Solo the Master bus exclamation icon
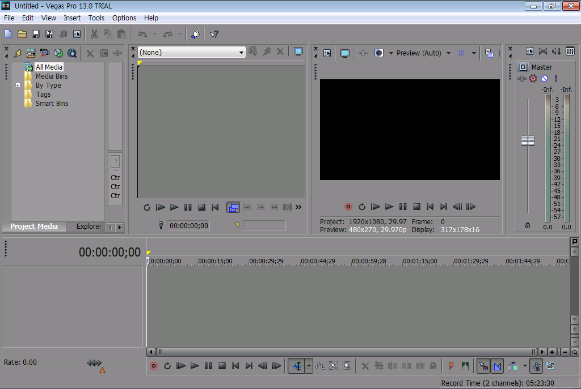 [x=556, y=78]
